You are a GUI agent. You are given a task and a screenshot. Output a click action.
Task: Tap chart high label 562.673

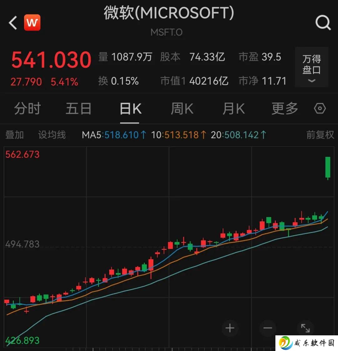click(x=22, y=154)
